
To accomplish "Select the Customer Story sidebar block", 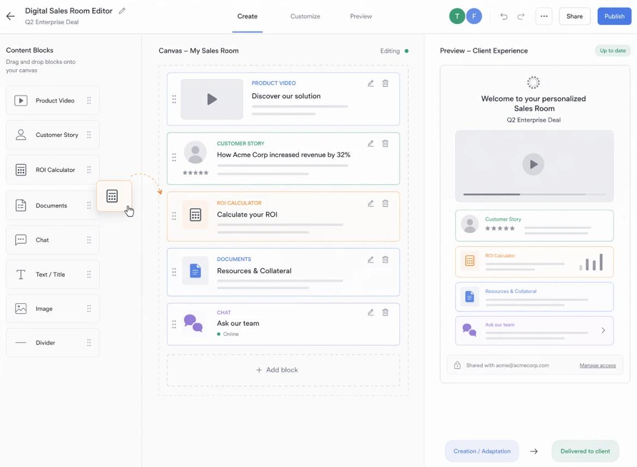I will tap(53, 135).
